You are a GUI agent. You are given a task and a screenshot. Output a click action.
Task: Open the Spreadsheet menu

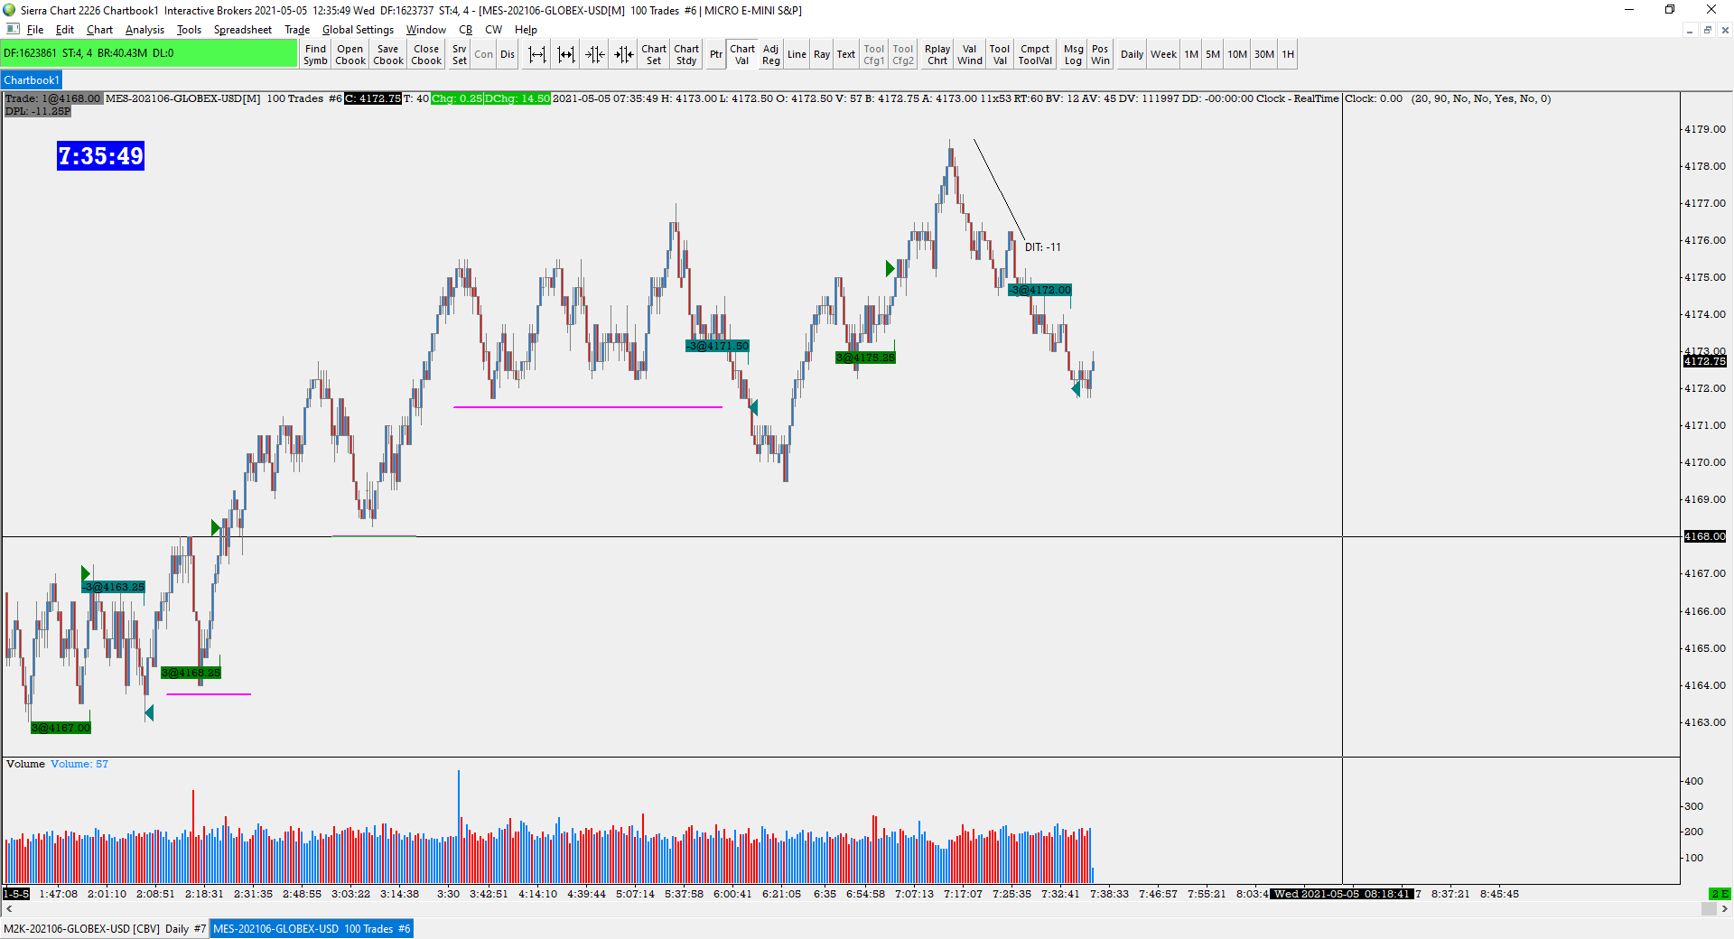tap(242, 30)
